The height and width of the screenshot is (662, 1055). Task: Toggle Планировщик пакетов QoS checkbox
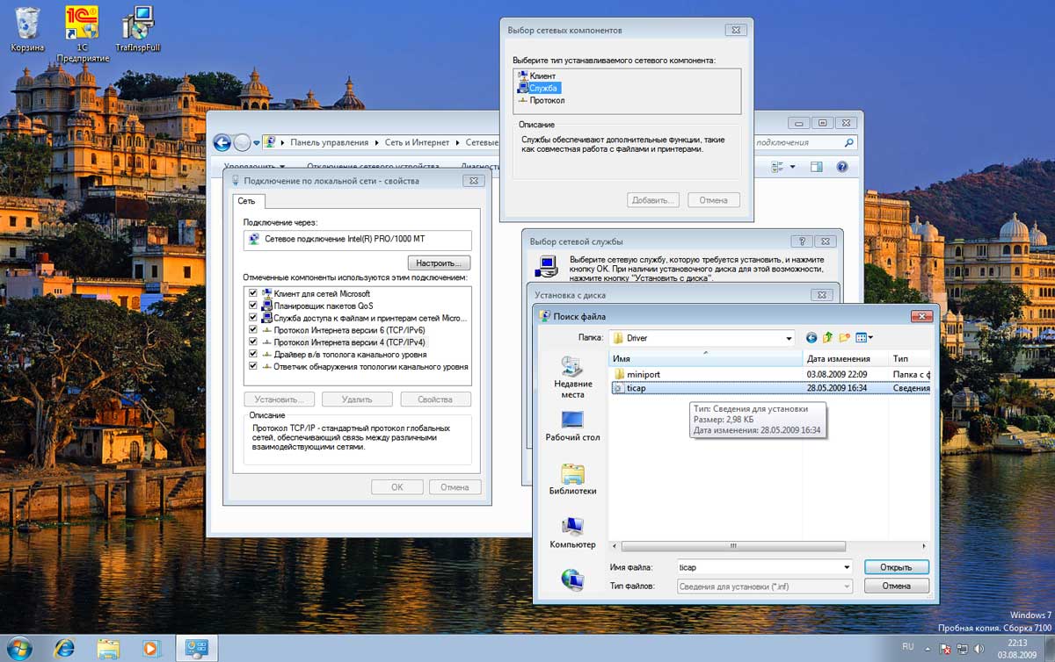(253, 306)
